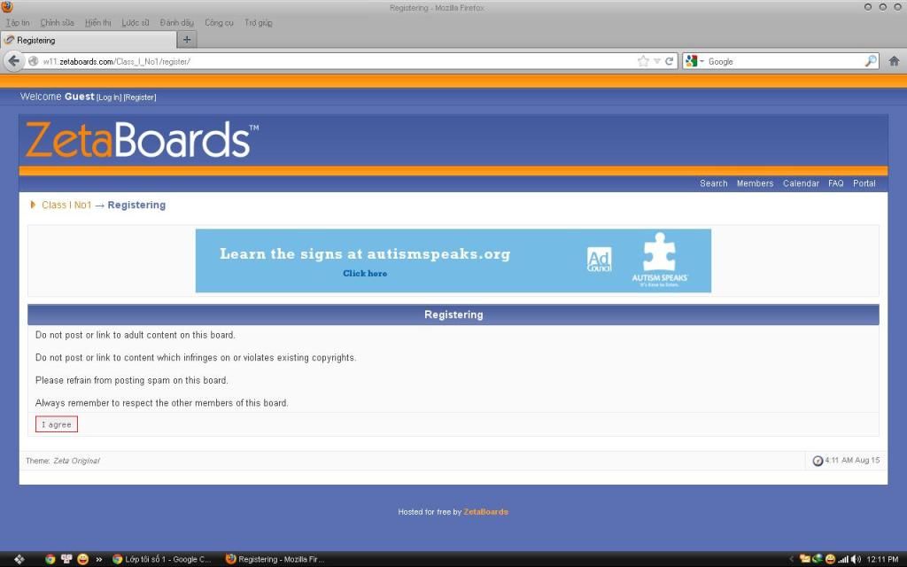This screenshot has width=907, height=567.
Task: Switch to the Registering browser tab
Action: (89, 40)
